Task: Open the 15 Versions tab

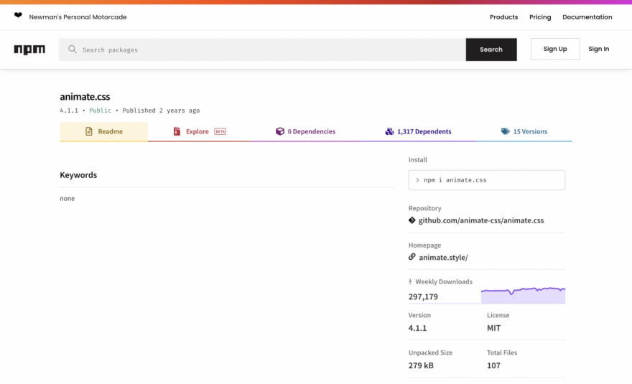Action: (524, 131)
